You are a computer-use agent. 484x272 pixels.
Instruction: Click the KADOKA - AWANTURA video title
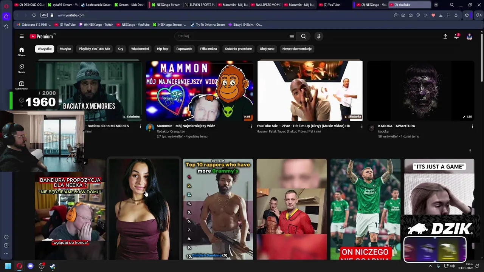pos(396,126)
